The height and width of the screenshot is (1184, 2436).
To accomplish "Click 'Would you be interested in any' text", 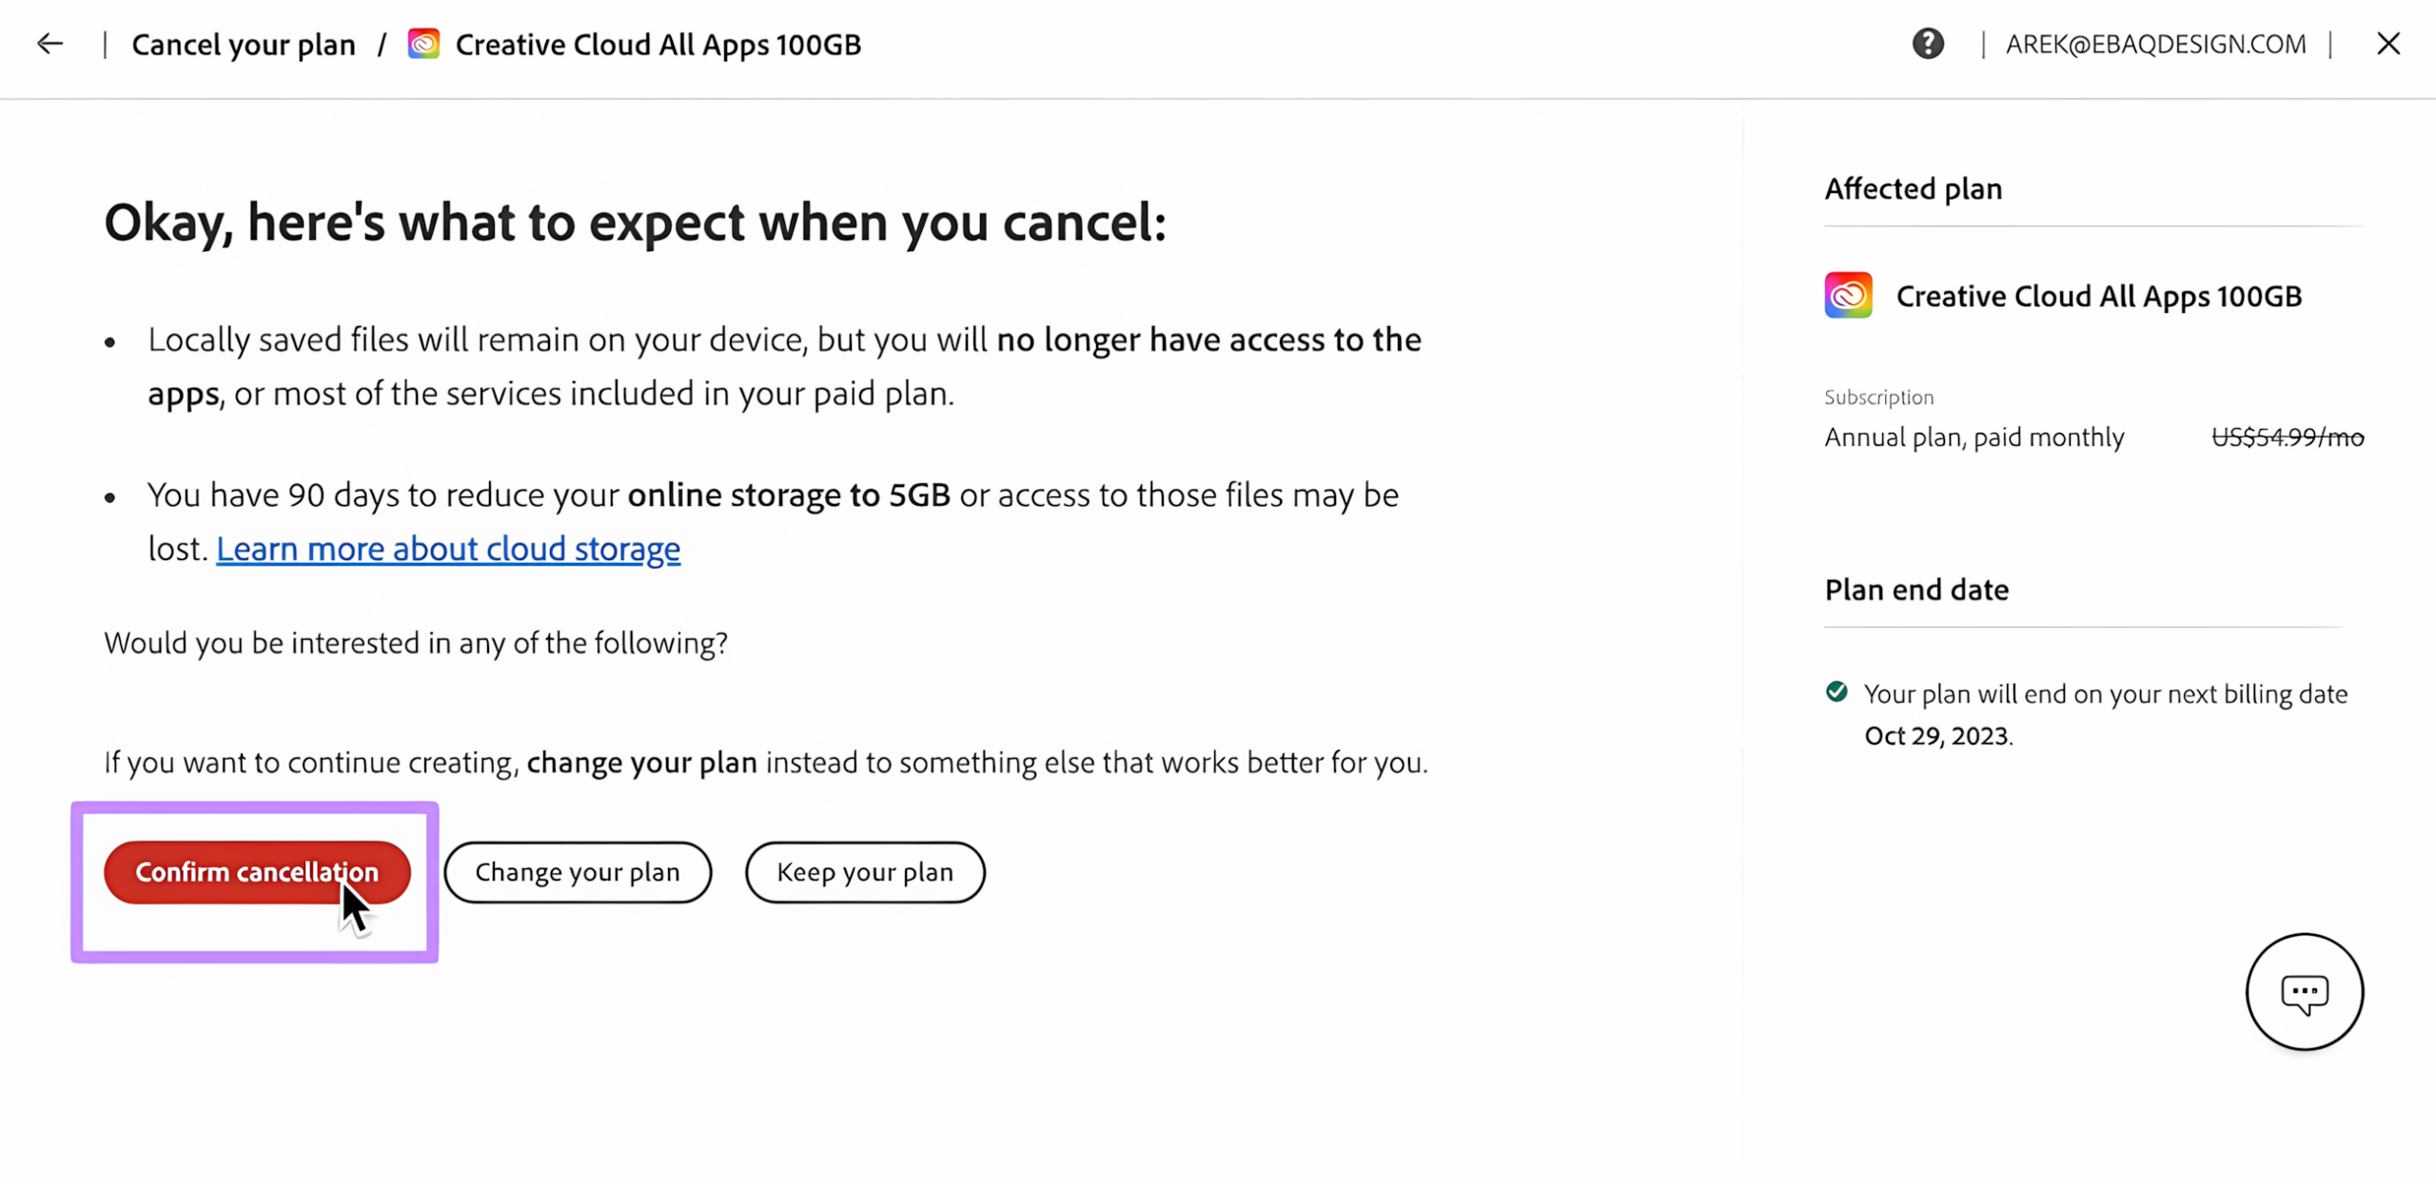I will point(416,644).
